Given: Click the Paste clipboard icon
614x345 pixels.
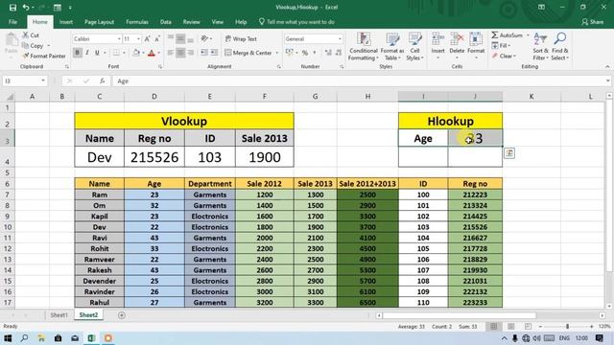Looking at the screenshot, I should (x=11, y=40).
